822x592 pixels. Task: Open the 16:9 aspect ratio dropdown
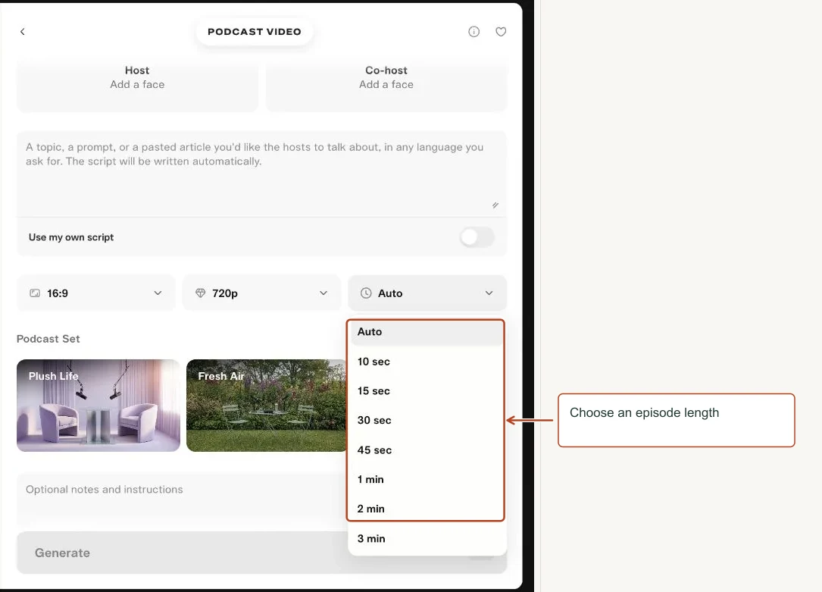click(96, 293)
